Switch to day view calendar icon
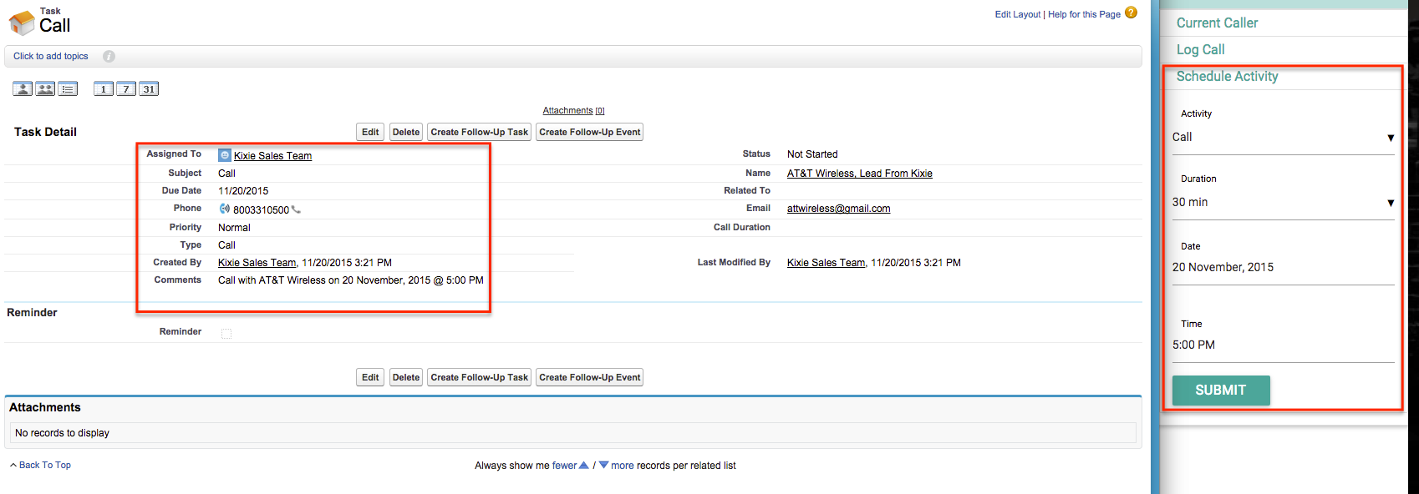The image size is (1419, 494). (x=104, y=89)
